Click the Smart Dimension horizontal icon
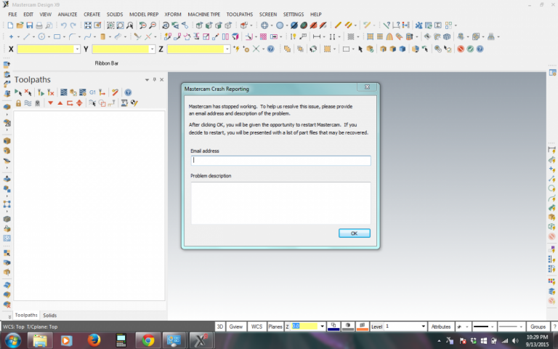This screenshot has width=558, height=349. [316, 36]
